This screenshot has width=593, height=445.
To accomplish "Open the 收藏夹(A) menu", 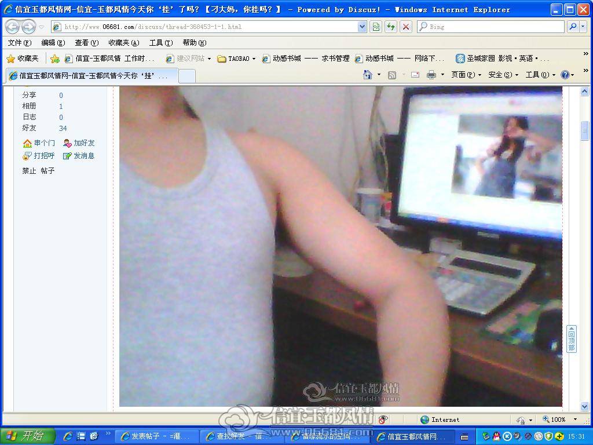I will click(124, 43).
